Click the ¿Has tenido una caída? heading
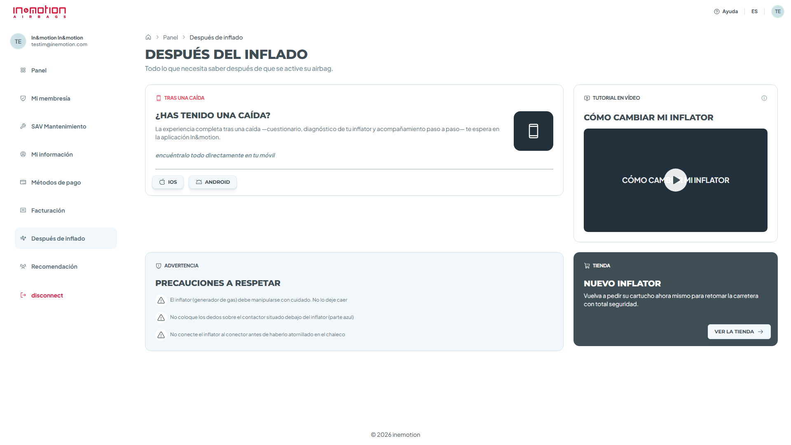Image resolution: width=791 pixels, height=445 pixels. [x=213, y=115]
